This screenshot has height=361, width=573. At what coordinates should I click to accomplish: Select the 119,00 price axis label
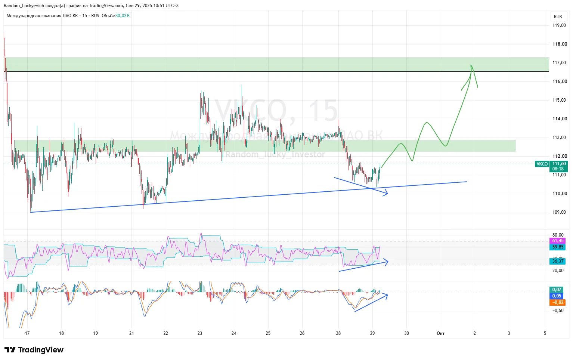pos(560,25)
